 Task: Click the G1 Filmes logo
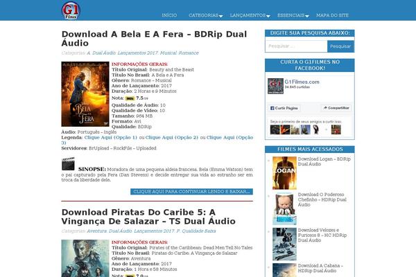pyautogui.click(x=71, y=10)
